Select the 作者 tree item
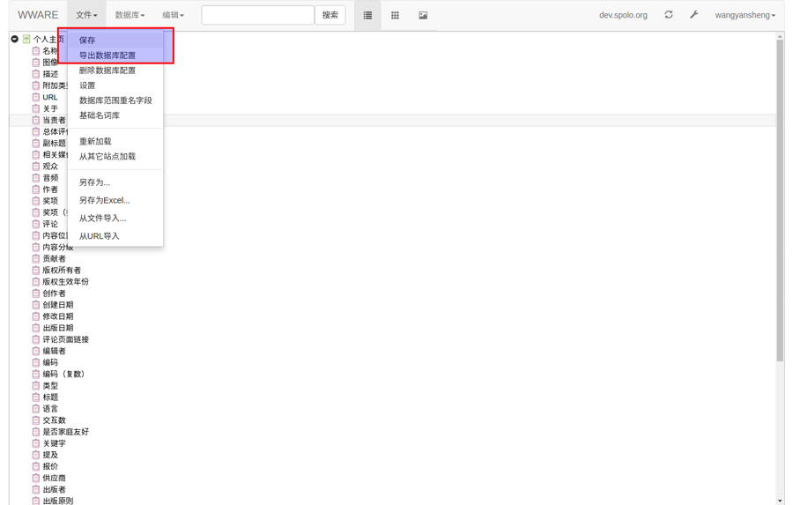 (50, 189)
